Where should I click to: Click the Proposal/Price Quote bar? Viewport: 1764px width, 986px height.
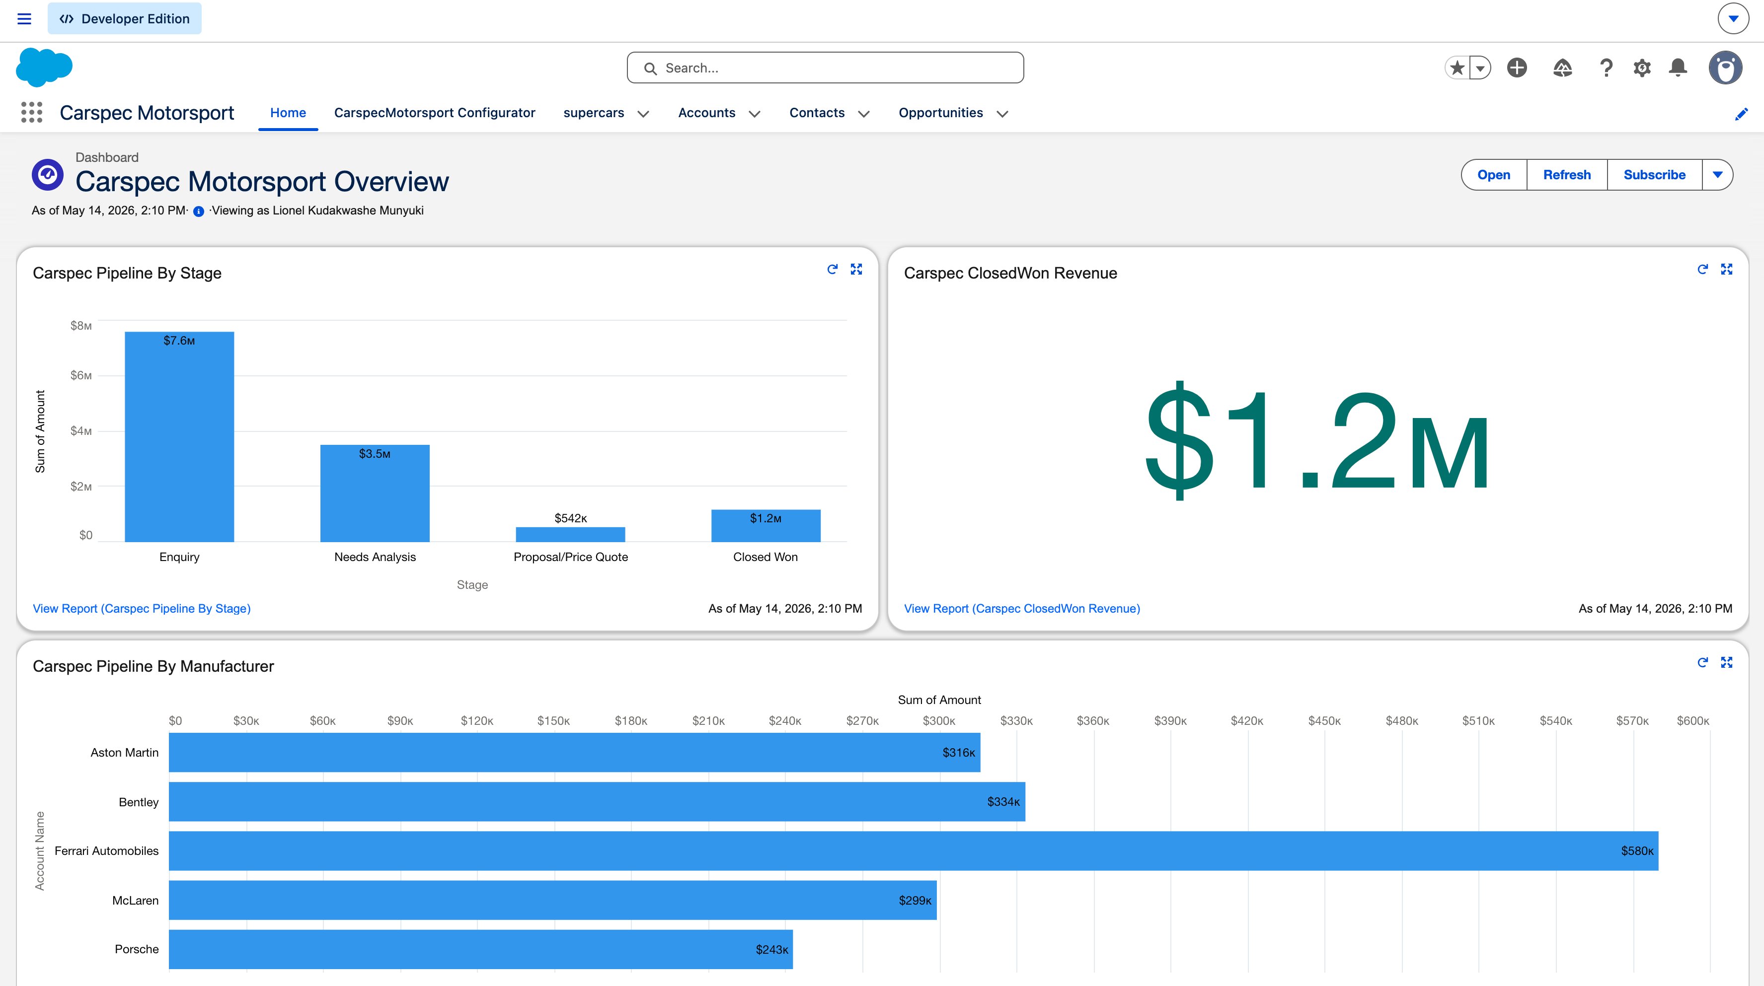(570, 534)
